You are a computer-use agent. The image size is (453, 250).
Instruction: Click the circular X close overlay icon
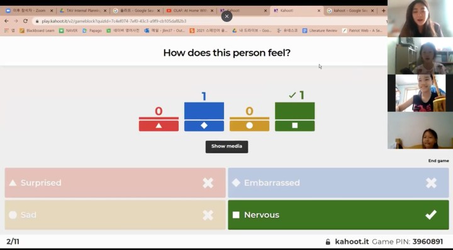coord(226,16)
